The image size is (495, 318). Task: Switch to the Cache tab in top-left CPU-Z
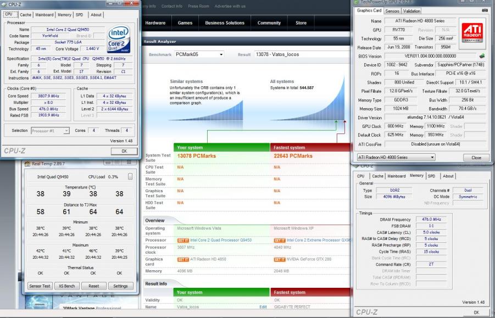tap(26, 15)
